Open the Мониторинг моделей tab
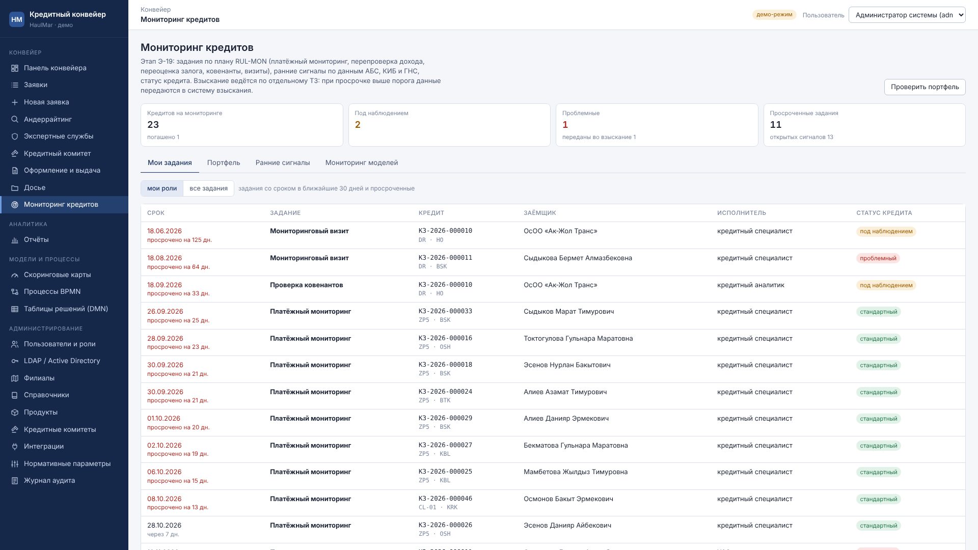978x550 pixels. (362, 163)
